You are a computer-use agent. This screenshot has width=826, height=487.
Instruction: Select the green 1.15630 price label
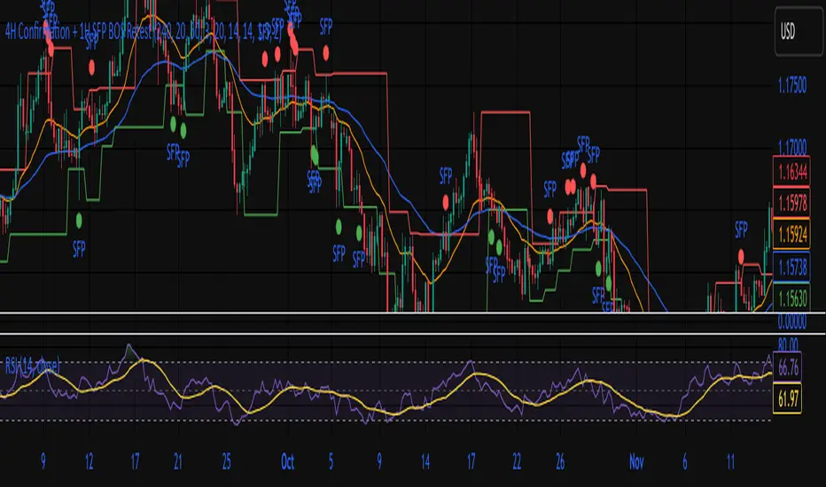click(793, 298)
